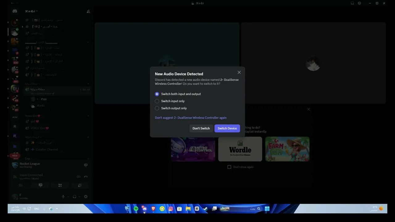Turn on camera in voice panel
Screen dimensions: 395x222
click(21, 185)
